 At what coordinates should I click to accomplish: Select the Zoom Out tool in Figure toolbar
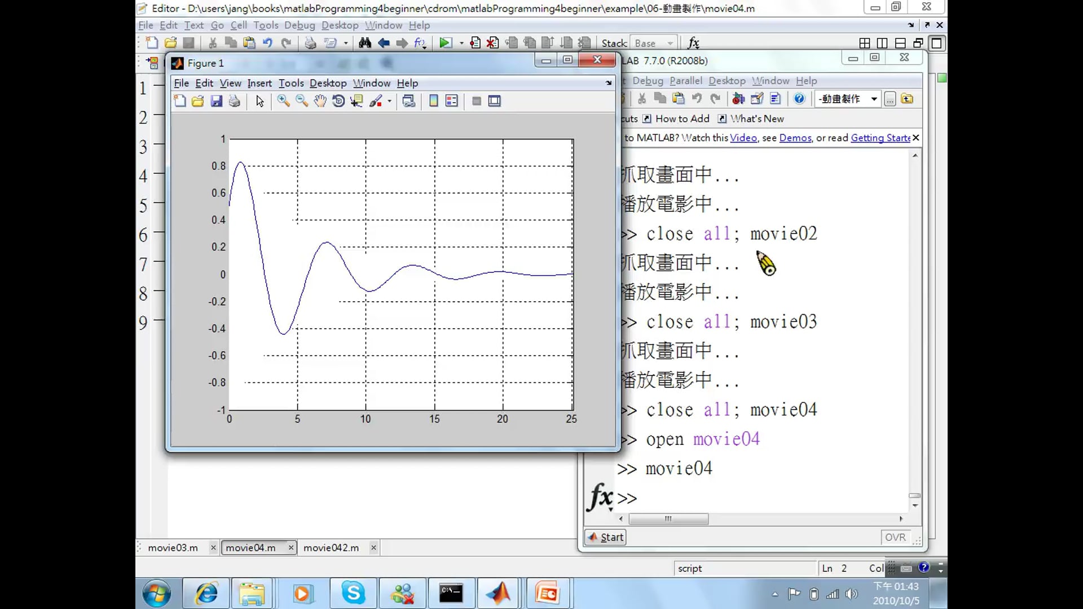coord(302,101)
